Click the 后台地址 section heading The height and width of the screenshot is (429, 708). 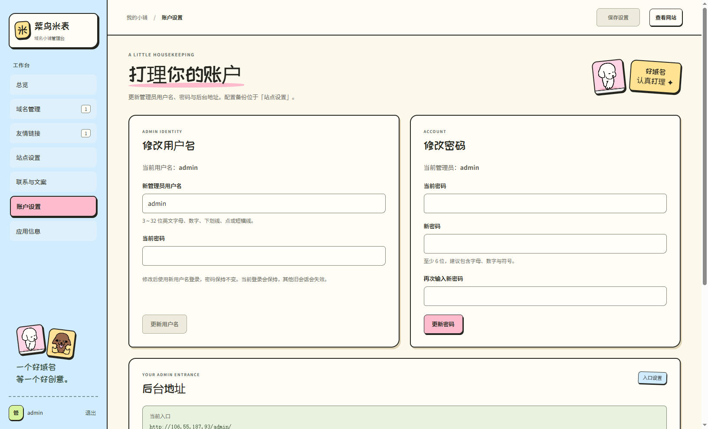[164, 389]
